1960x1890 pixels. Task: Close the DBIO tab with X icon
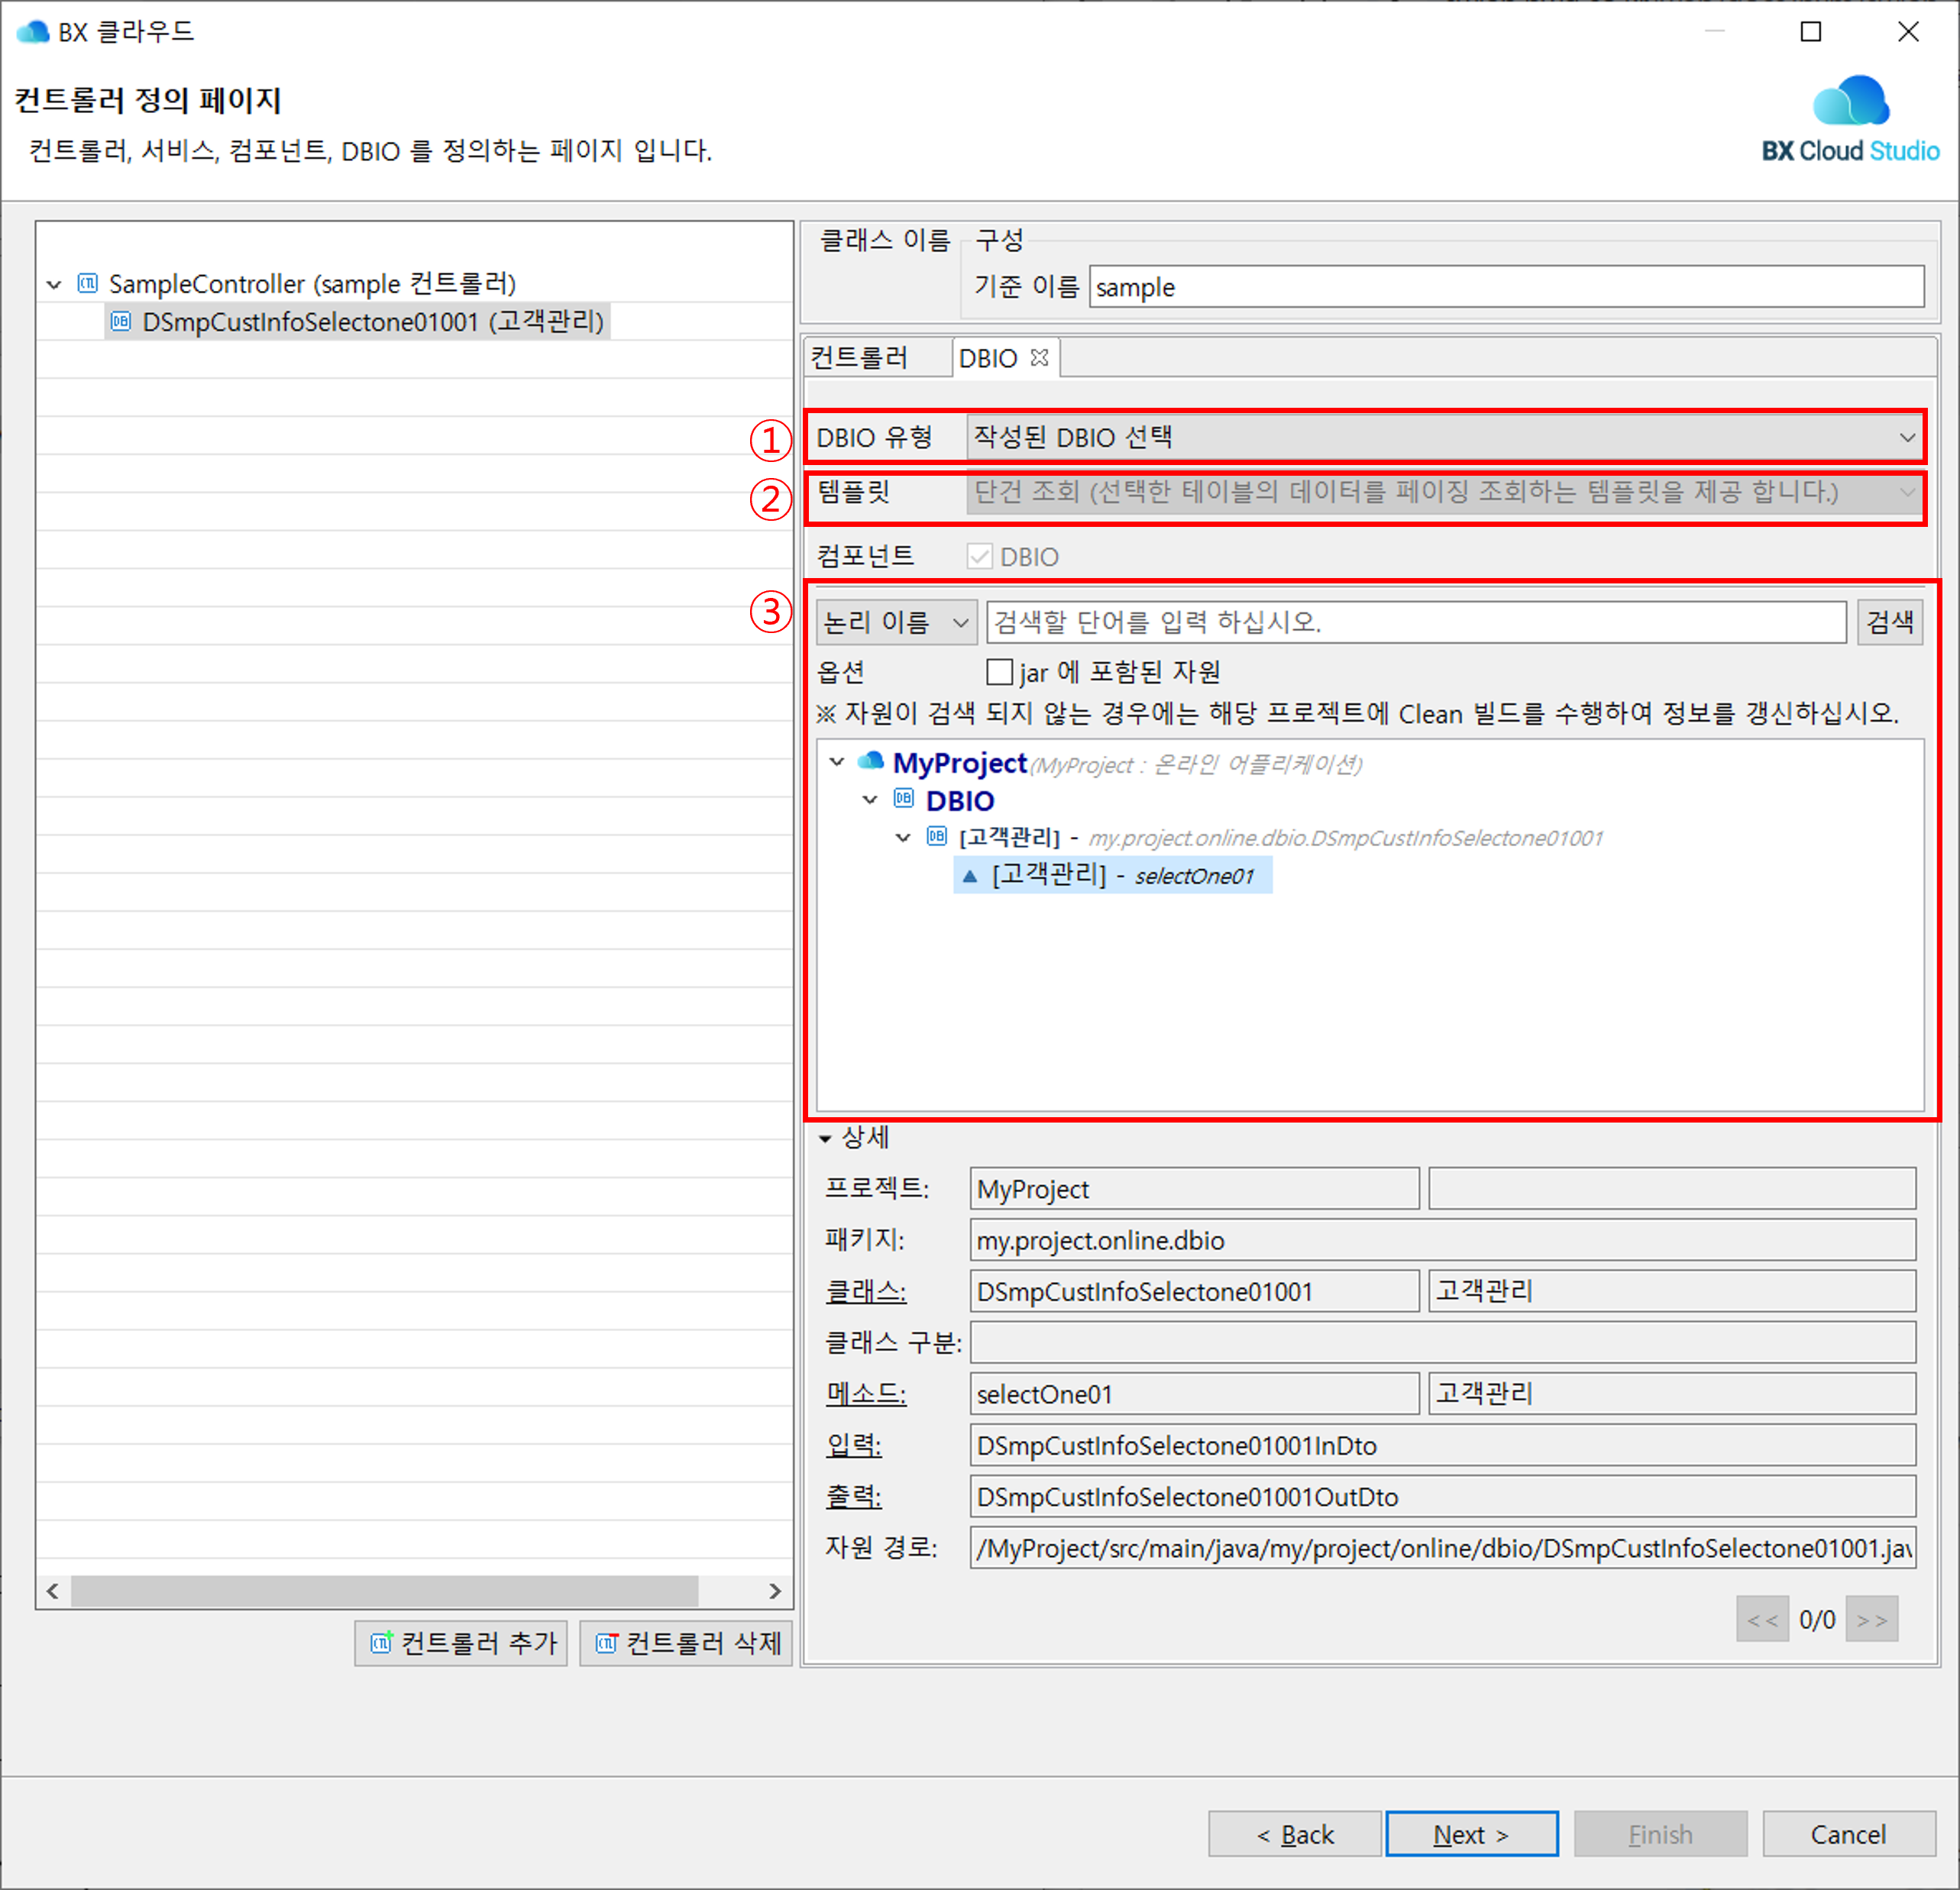coord(1039,357)
